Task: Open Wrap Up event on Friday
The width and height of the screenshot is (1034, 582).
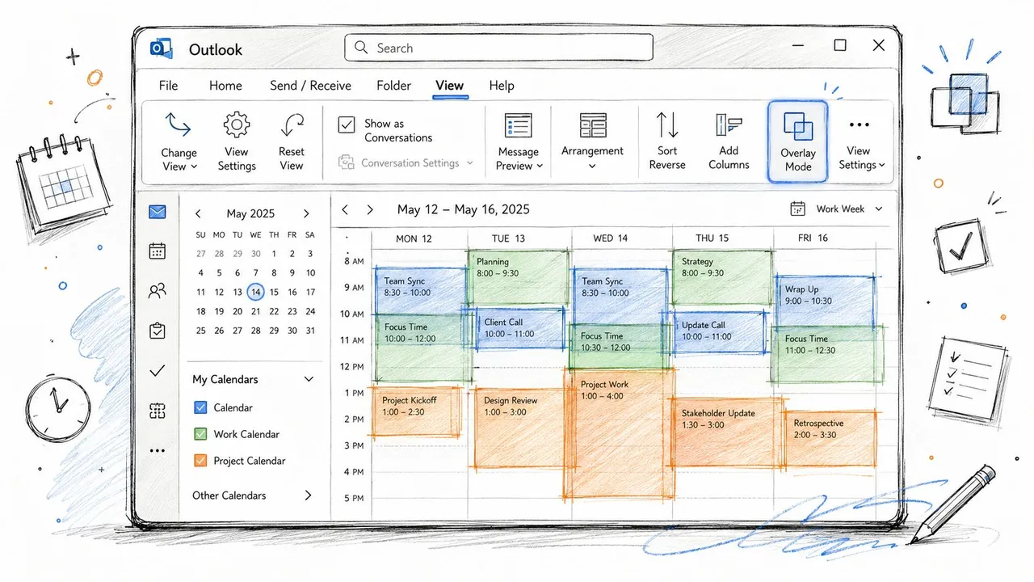Action: [x=828, y=301]
